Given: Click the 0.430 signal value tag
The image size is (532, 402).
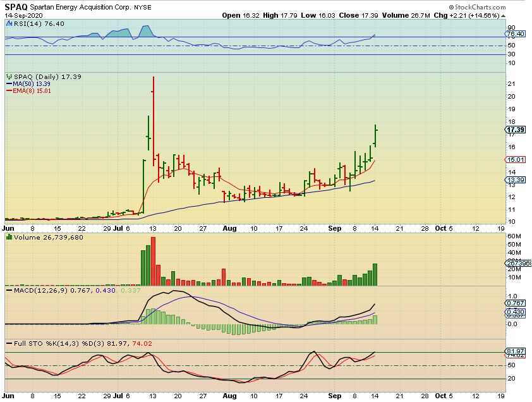Looking at the screenshot, I should coord(516,312).
